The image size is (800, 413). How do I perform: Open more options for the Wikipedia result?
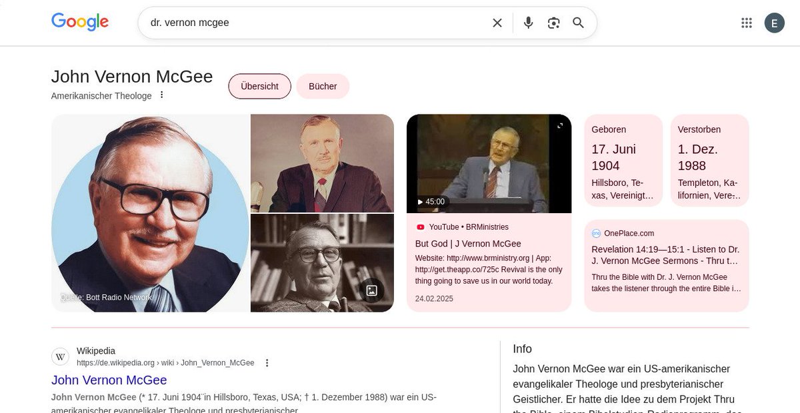[267, 363]
